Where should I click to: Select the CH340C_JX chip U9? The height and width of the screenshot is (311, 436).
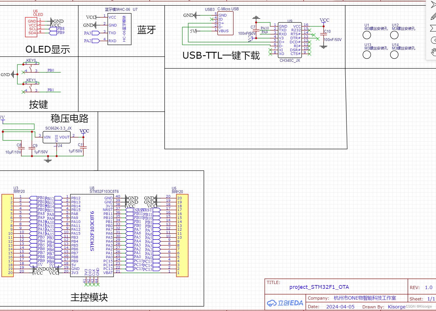[x=290, y=40]
